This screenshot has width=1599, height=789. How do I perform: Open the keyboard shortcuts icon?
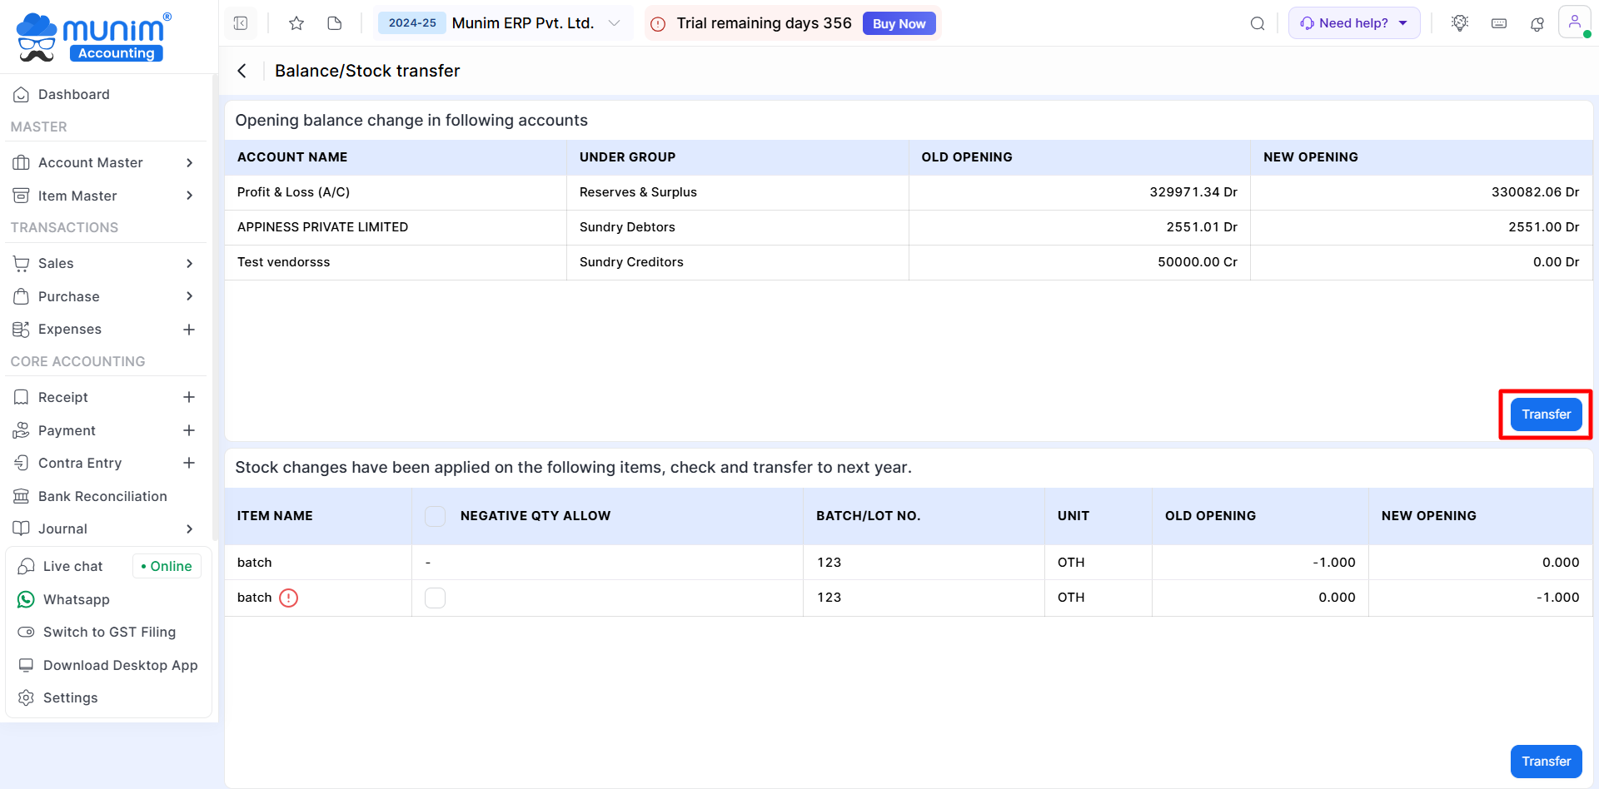pyautogui.click(x=1499, y=23)
